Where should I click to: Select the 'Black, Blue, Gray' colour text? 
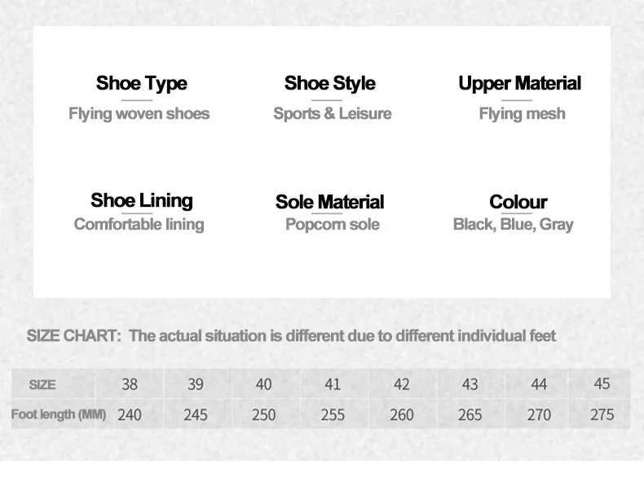[513, 225]
